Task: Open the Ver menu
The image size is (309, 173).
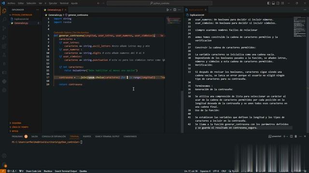Action: pyautogui.click(x=41, y=3)
